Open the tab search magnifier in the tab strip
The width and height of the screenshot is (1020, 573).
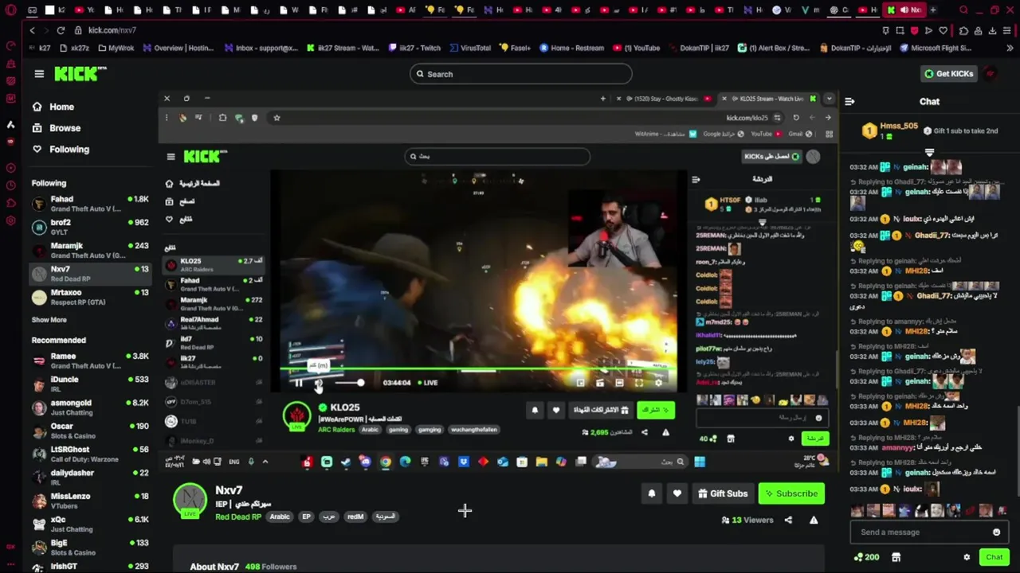pyautogui.click(x=963, y=10)
